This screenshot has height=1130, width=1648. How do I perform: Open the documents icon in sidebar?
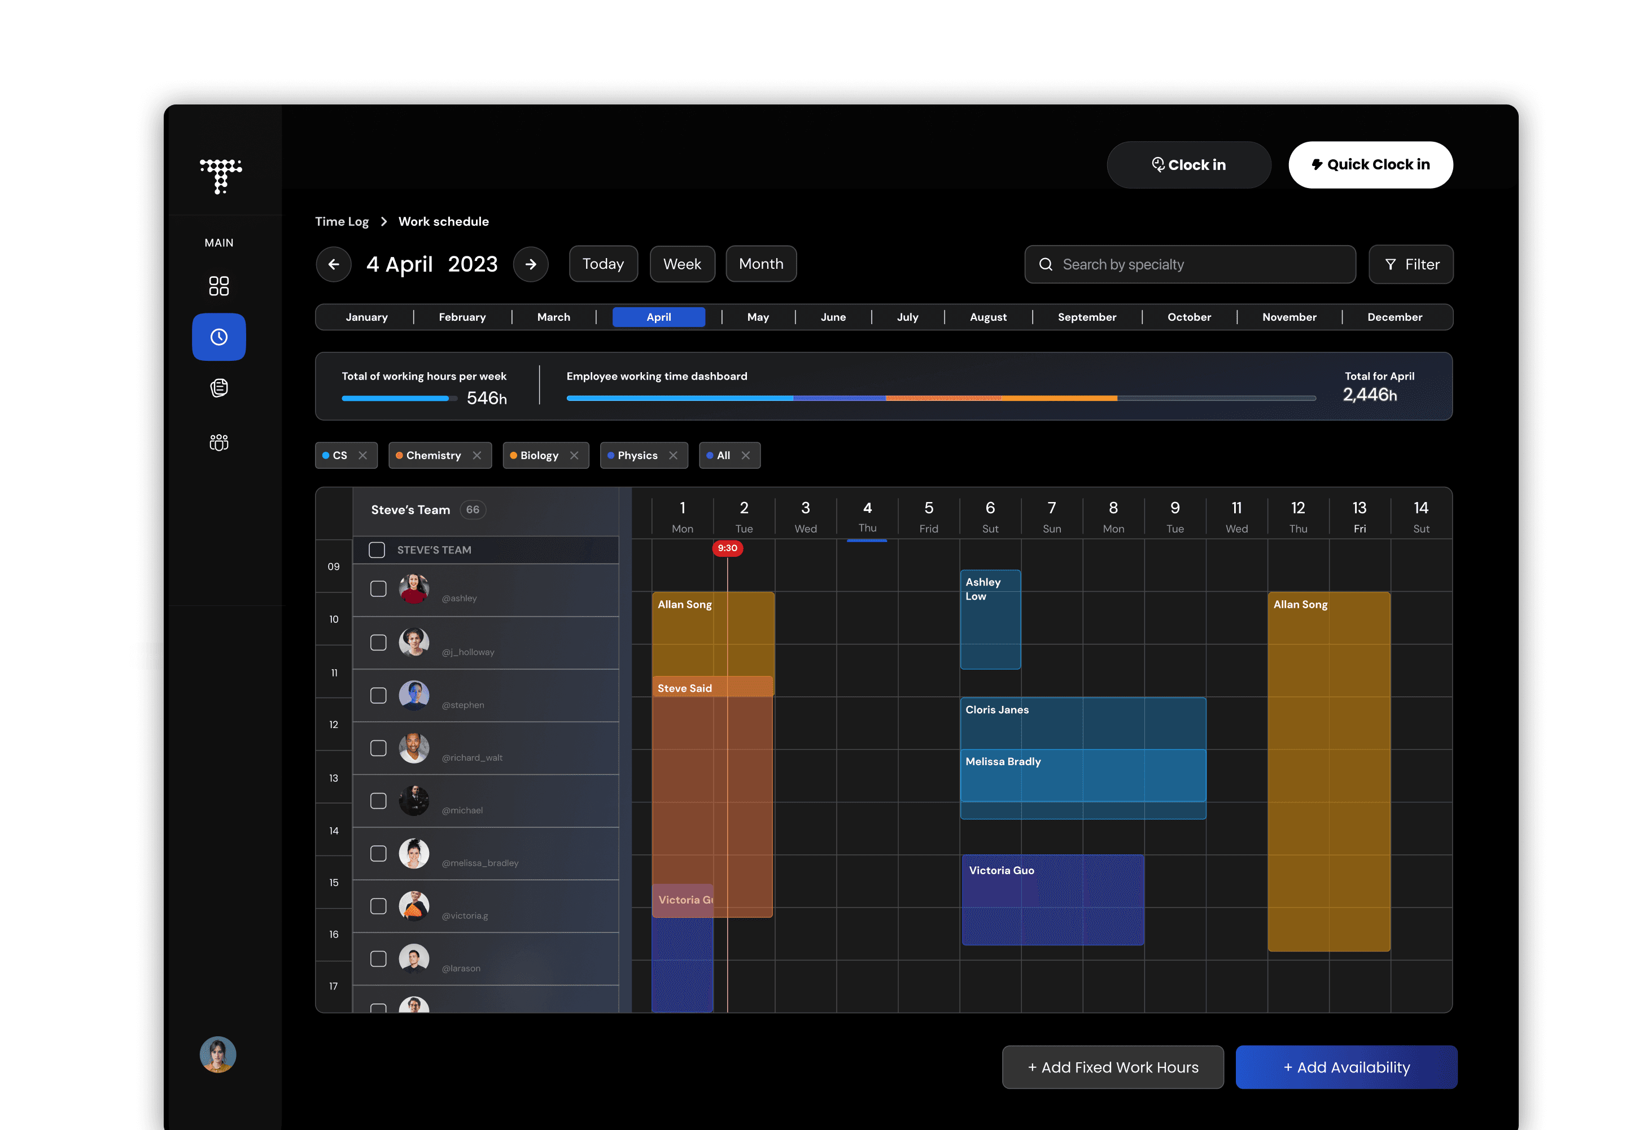tap(218, 388)
